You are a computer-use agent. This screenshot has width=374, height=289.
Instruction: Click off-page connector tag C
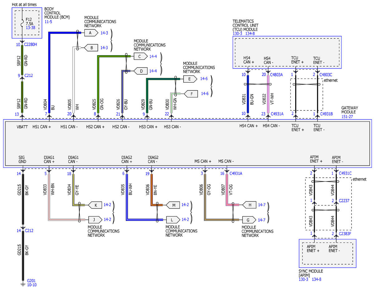140,56
